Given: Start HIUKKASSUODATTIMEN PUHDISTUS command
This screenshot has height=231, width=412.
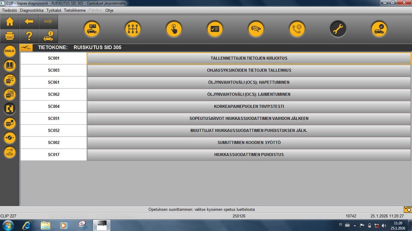Looking at the screenshot, I should point(249,155).
